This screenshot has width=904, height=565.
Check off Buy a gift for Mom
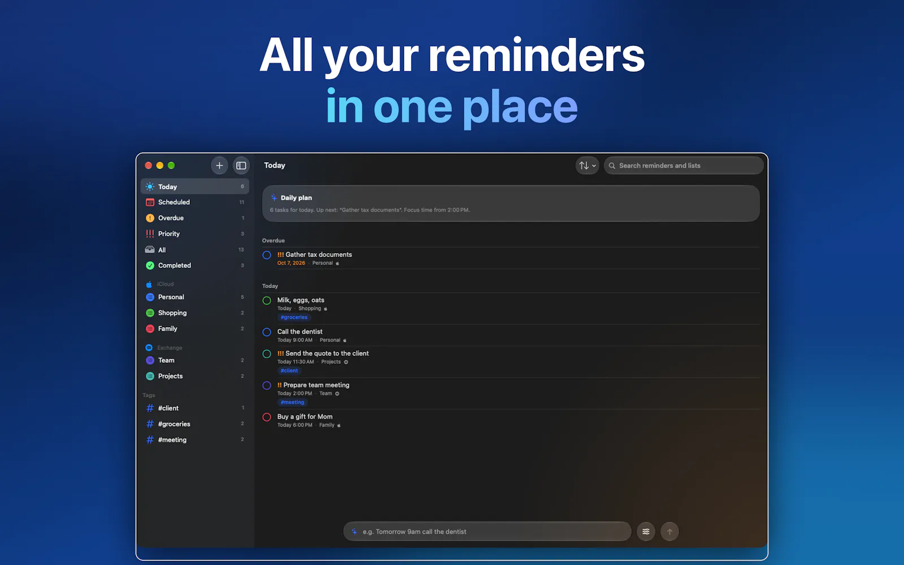267,417
